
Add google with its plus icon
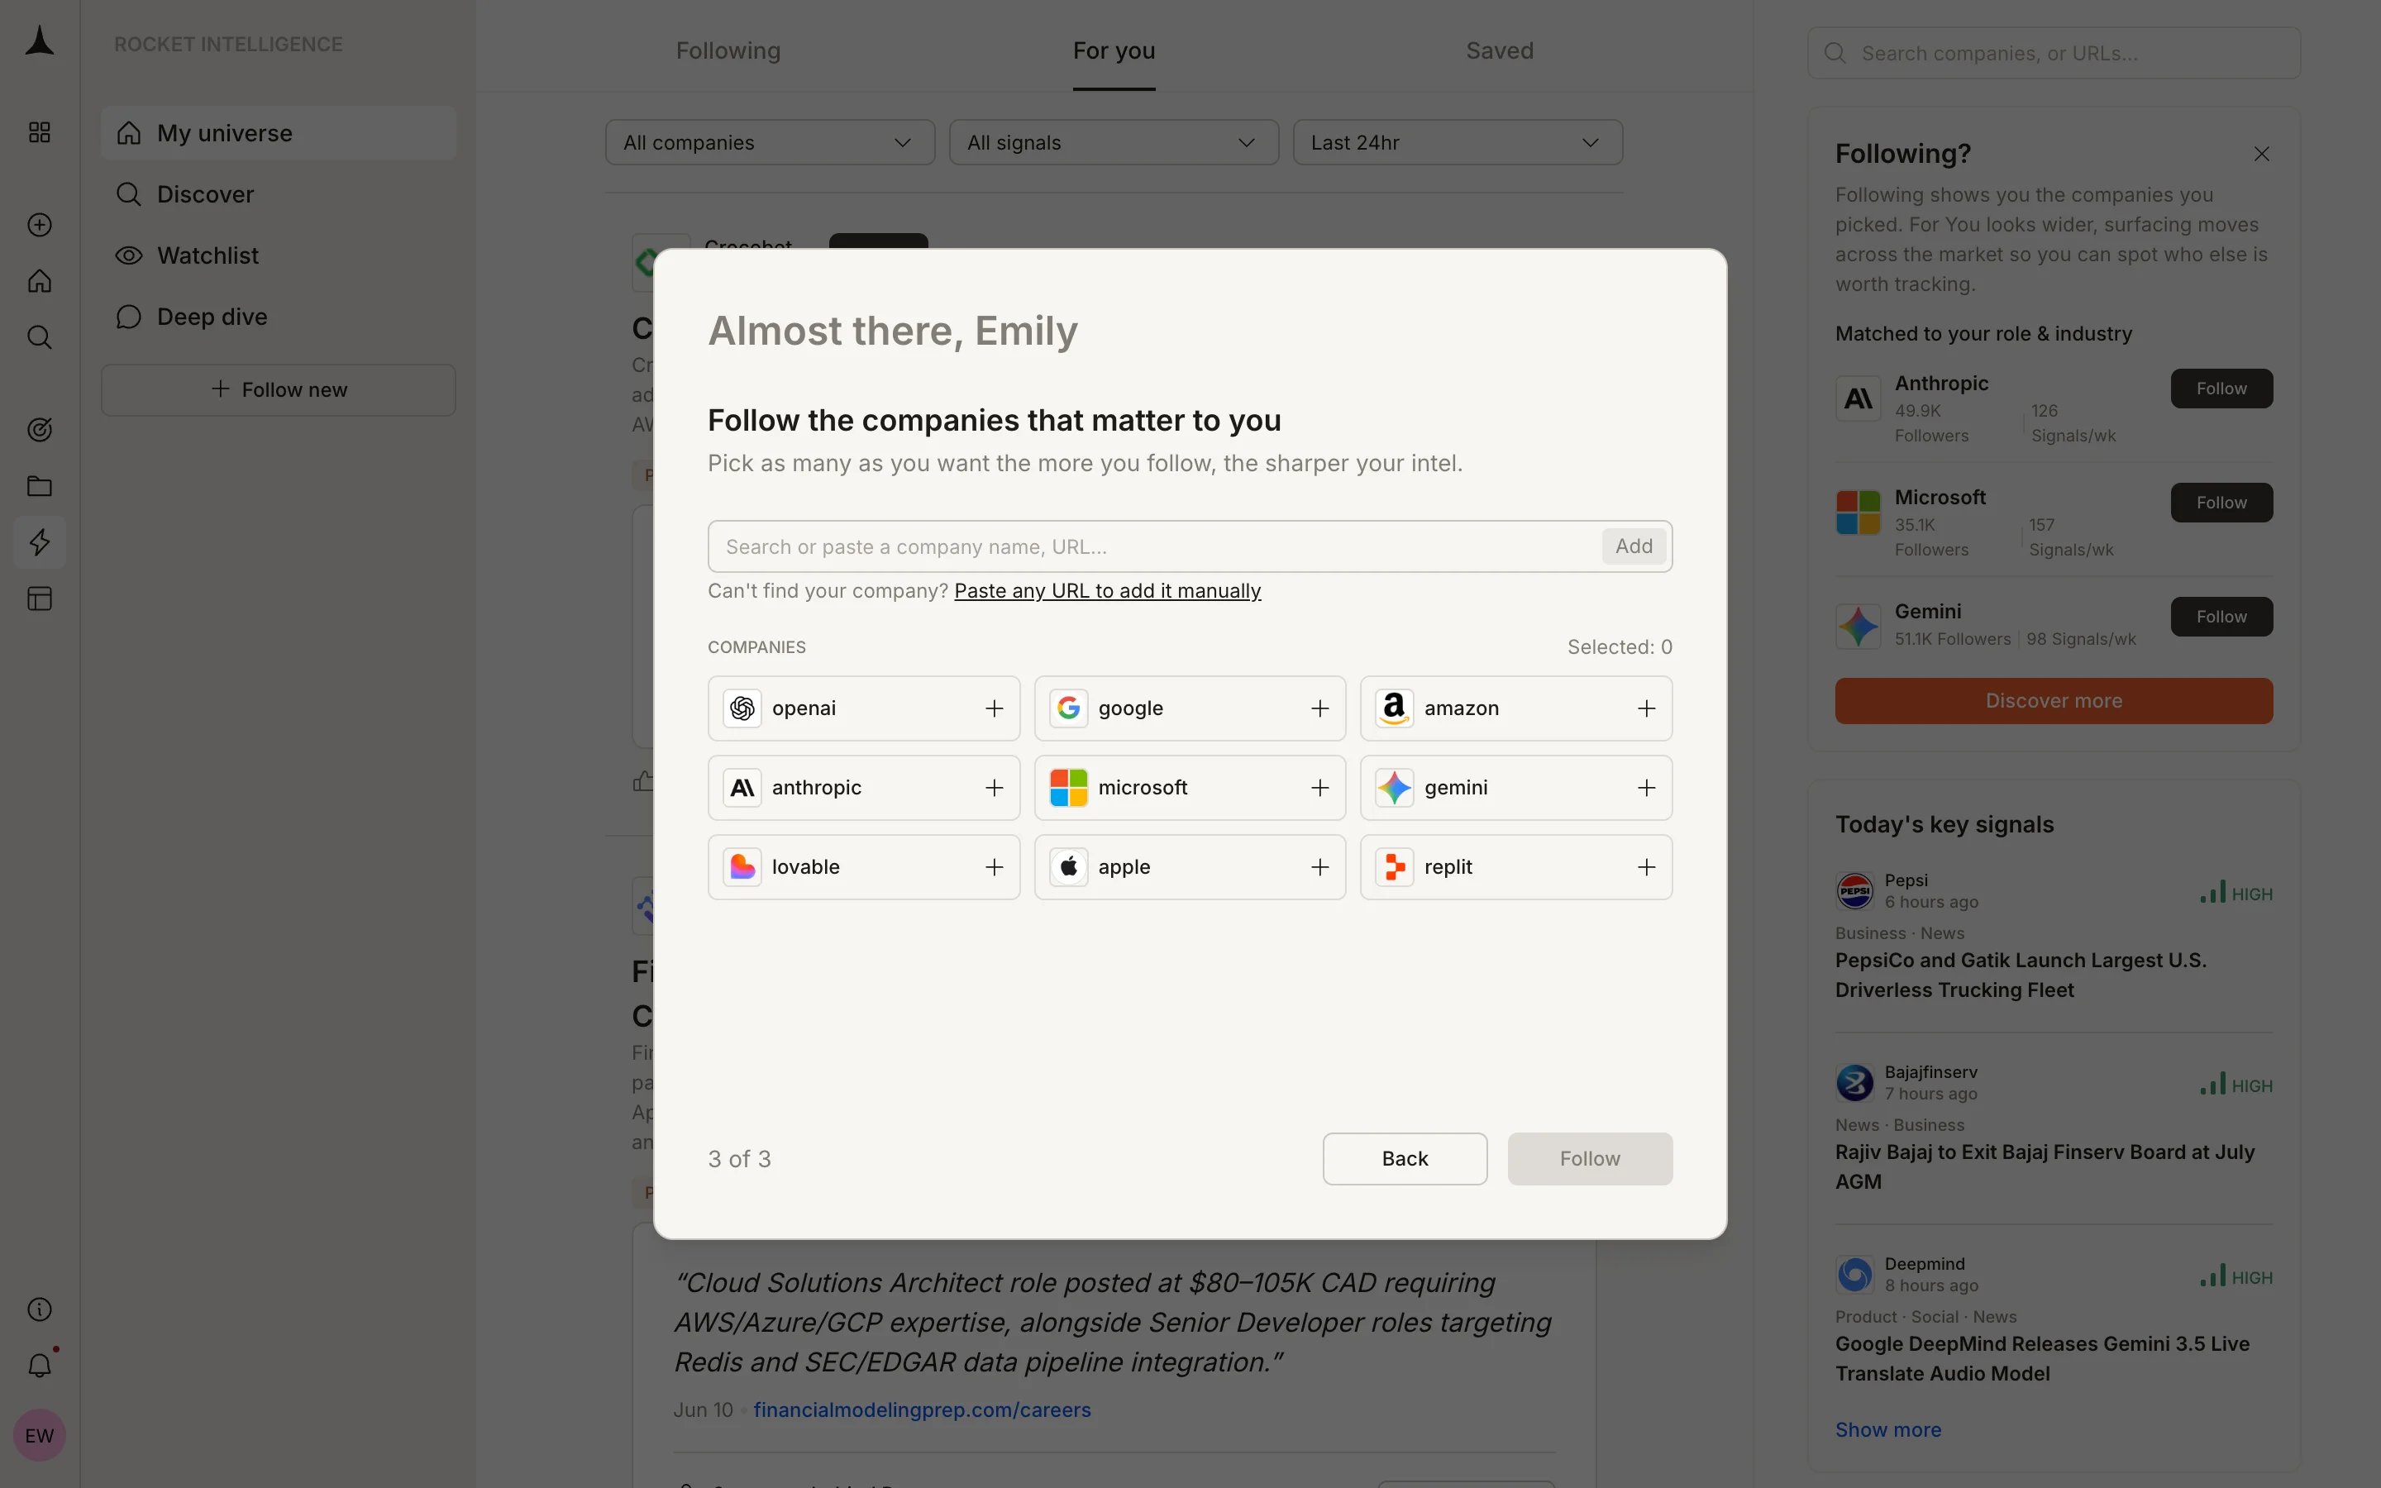(1319, 708)
